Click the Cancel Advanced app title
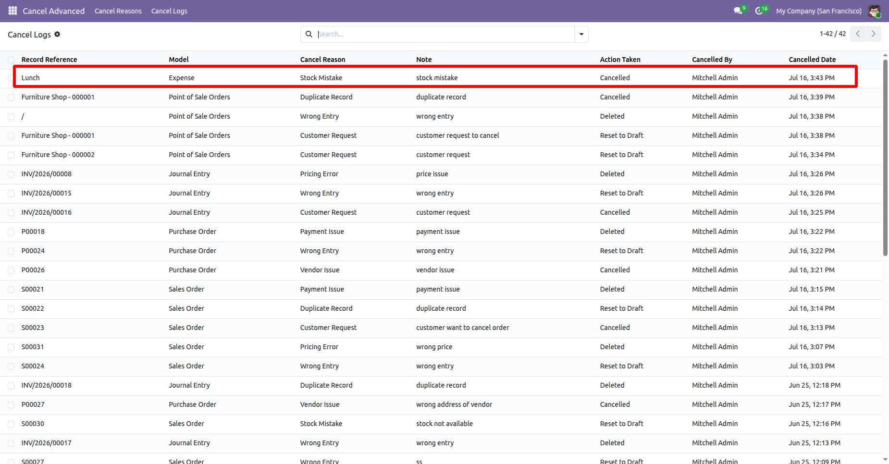 tap(54, 11)
